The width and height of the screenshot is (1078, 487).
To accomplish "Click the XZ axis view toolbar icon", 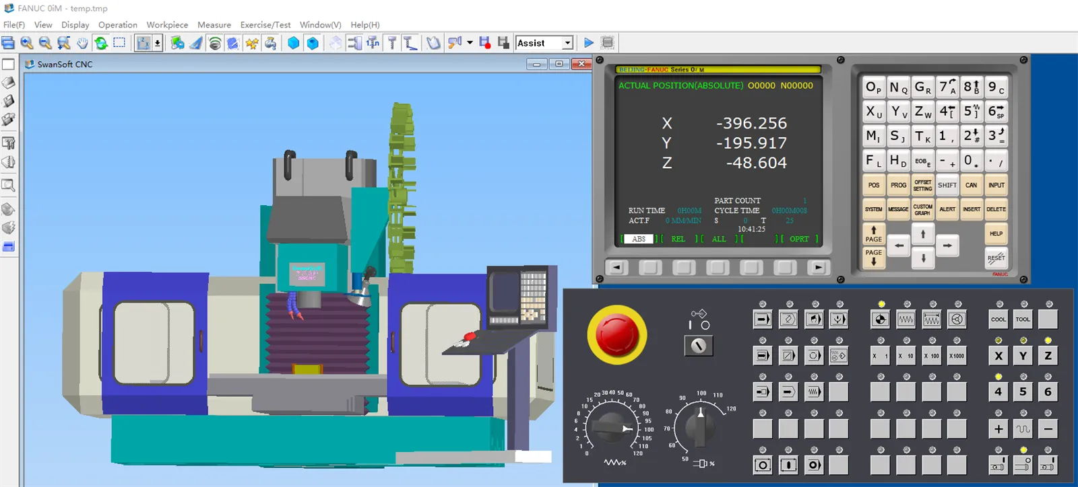I will click(144, 43).
